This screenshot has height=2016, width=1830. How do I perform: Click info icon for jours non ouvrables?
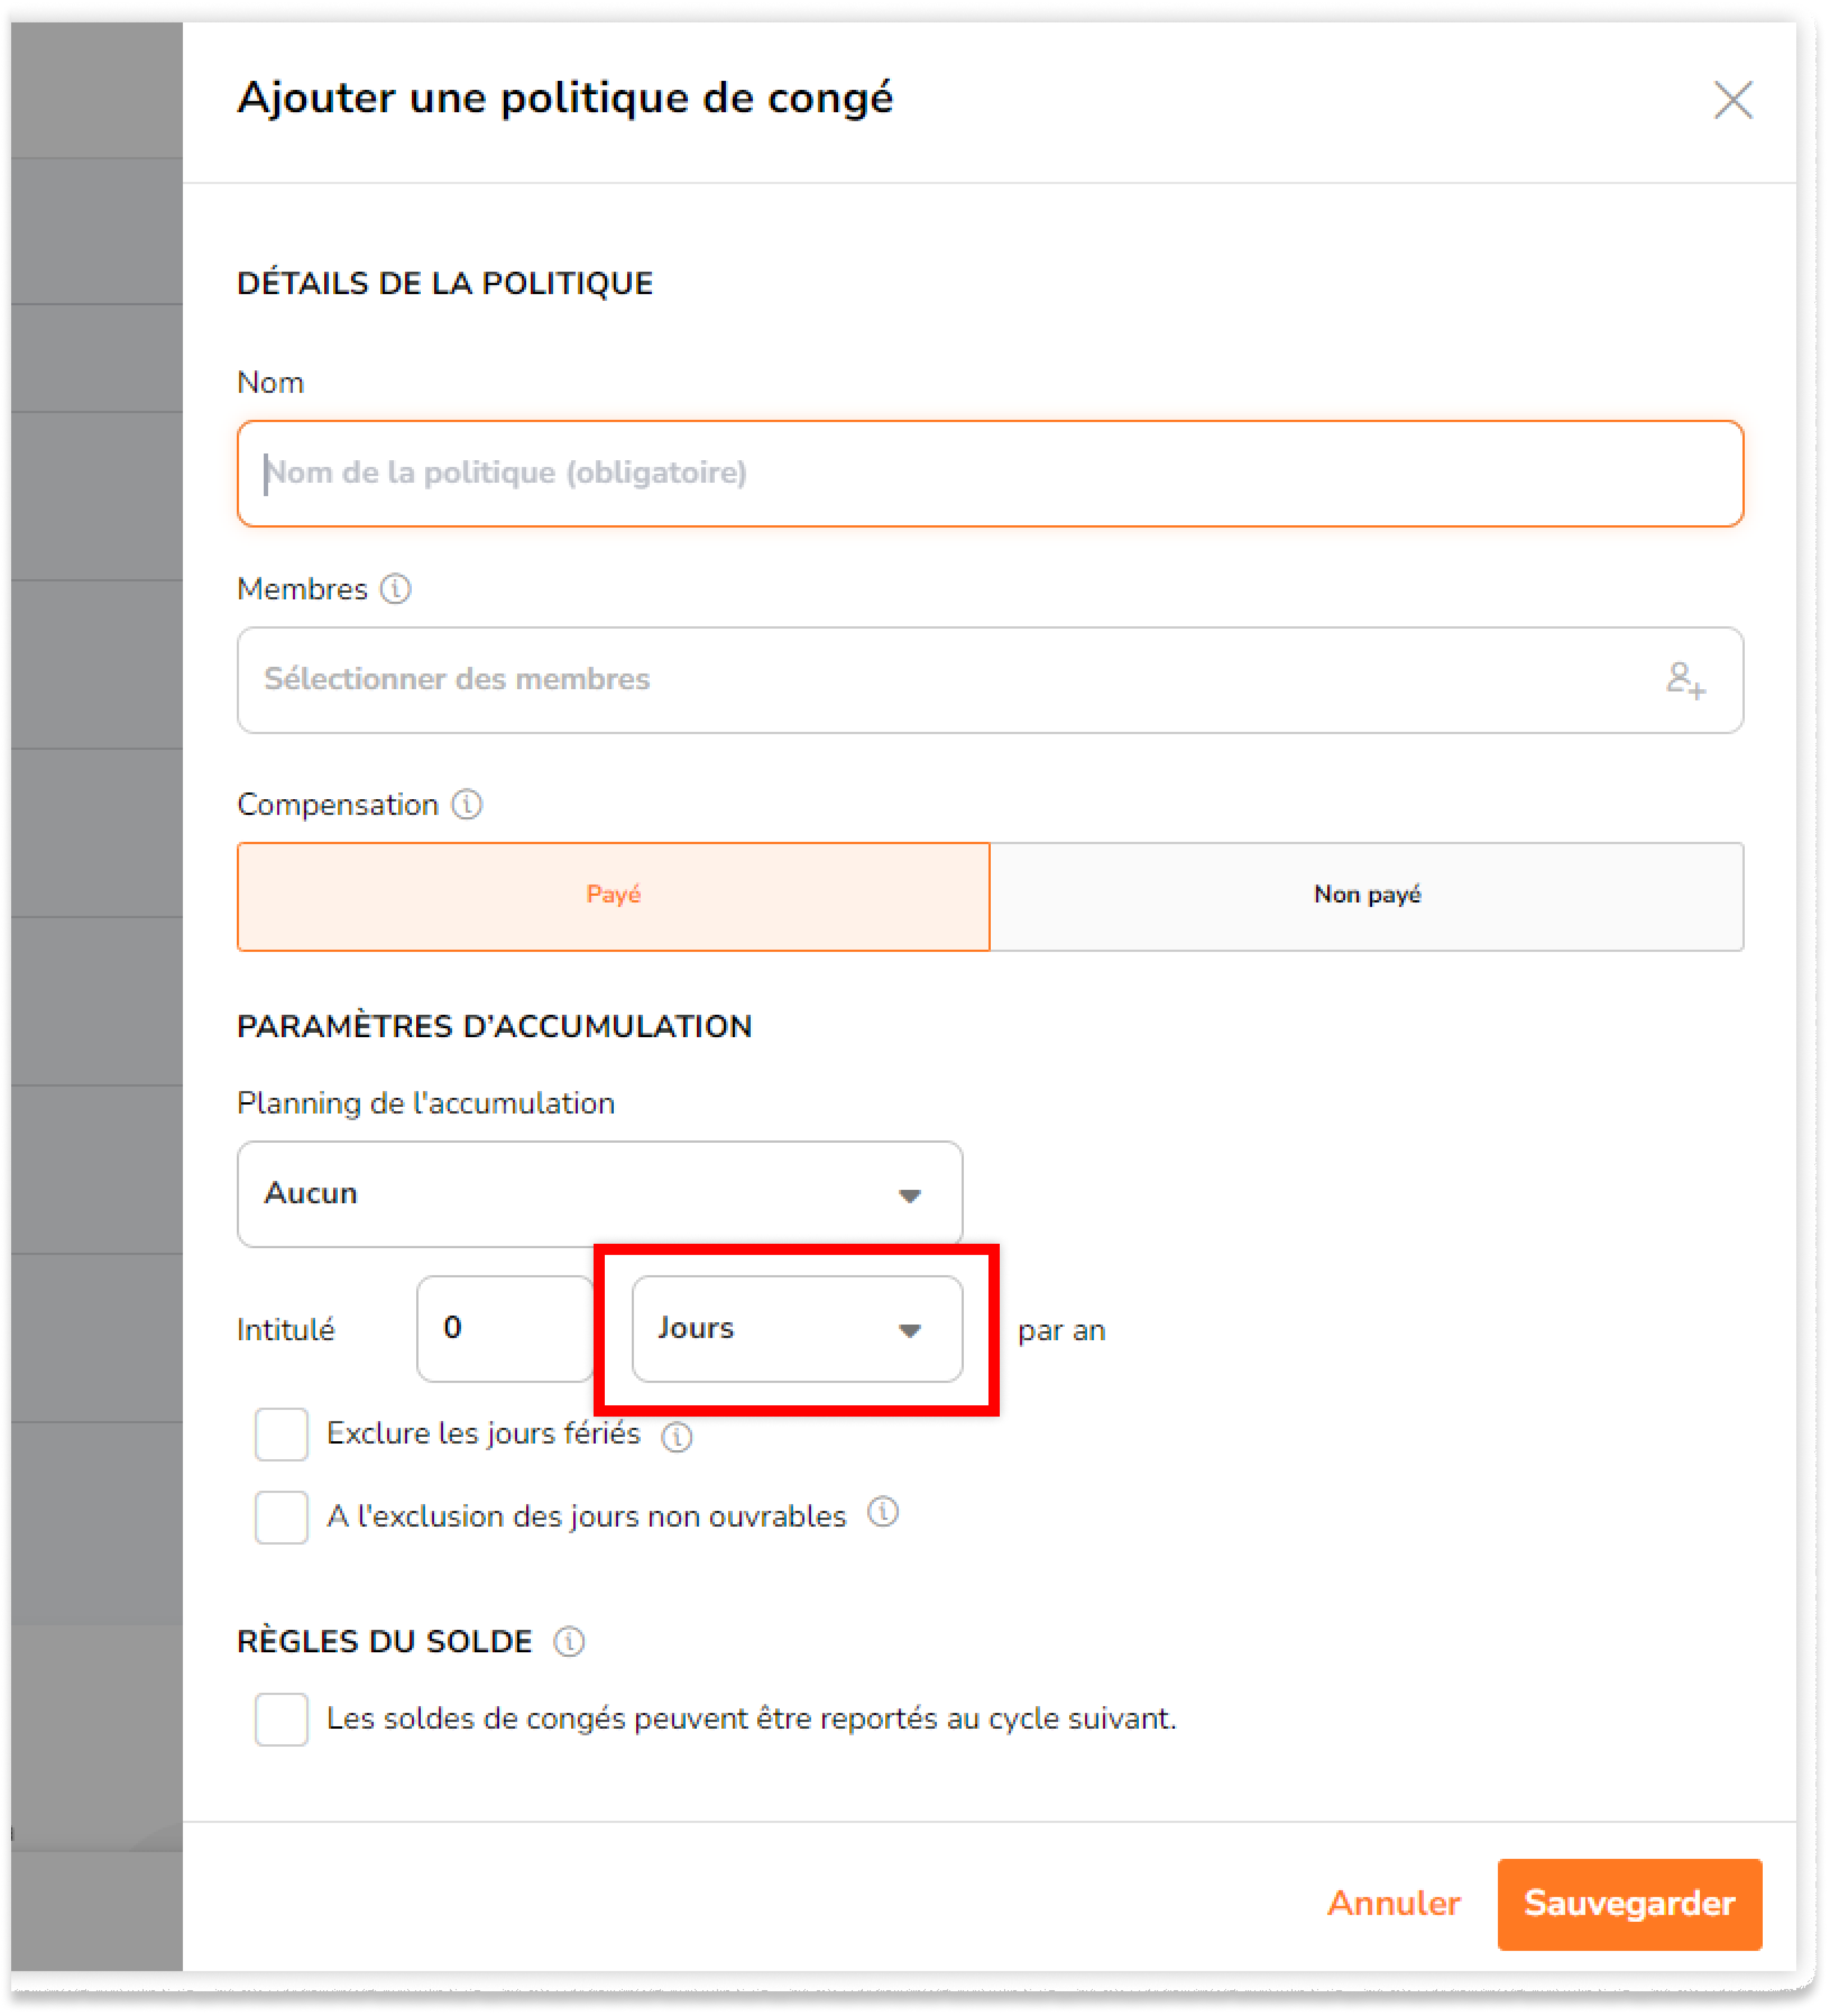click(x=882, y=1512)
